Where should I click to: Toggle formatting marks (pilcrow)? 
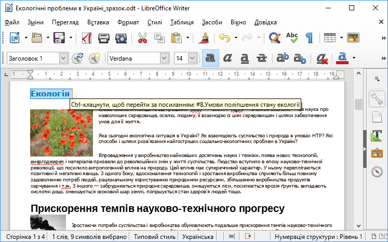[310, 38]
